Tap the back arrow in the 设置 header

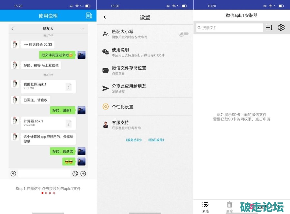click(x=104, y=17)
